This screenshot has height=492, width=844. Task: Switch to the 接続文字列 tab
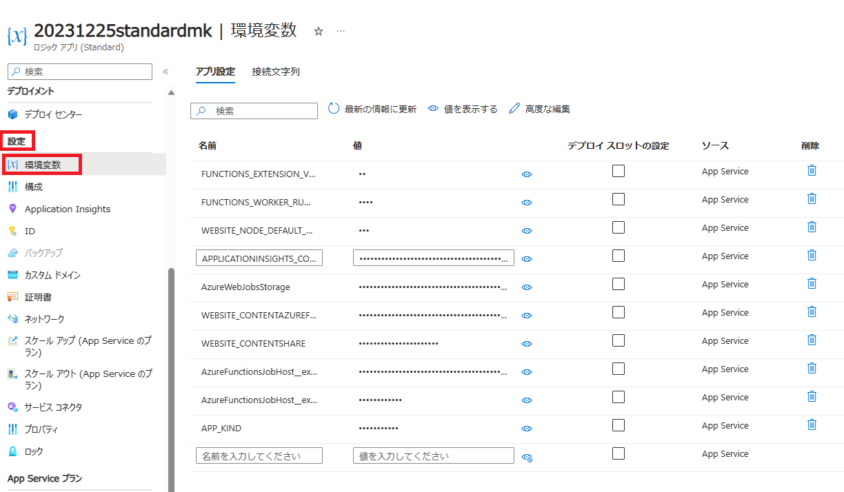coord(276,72)
